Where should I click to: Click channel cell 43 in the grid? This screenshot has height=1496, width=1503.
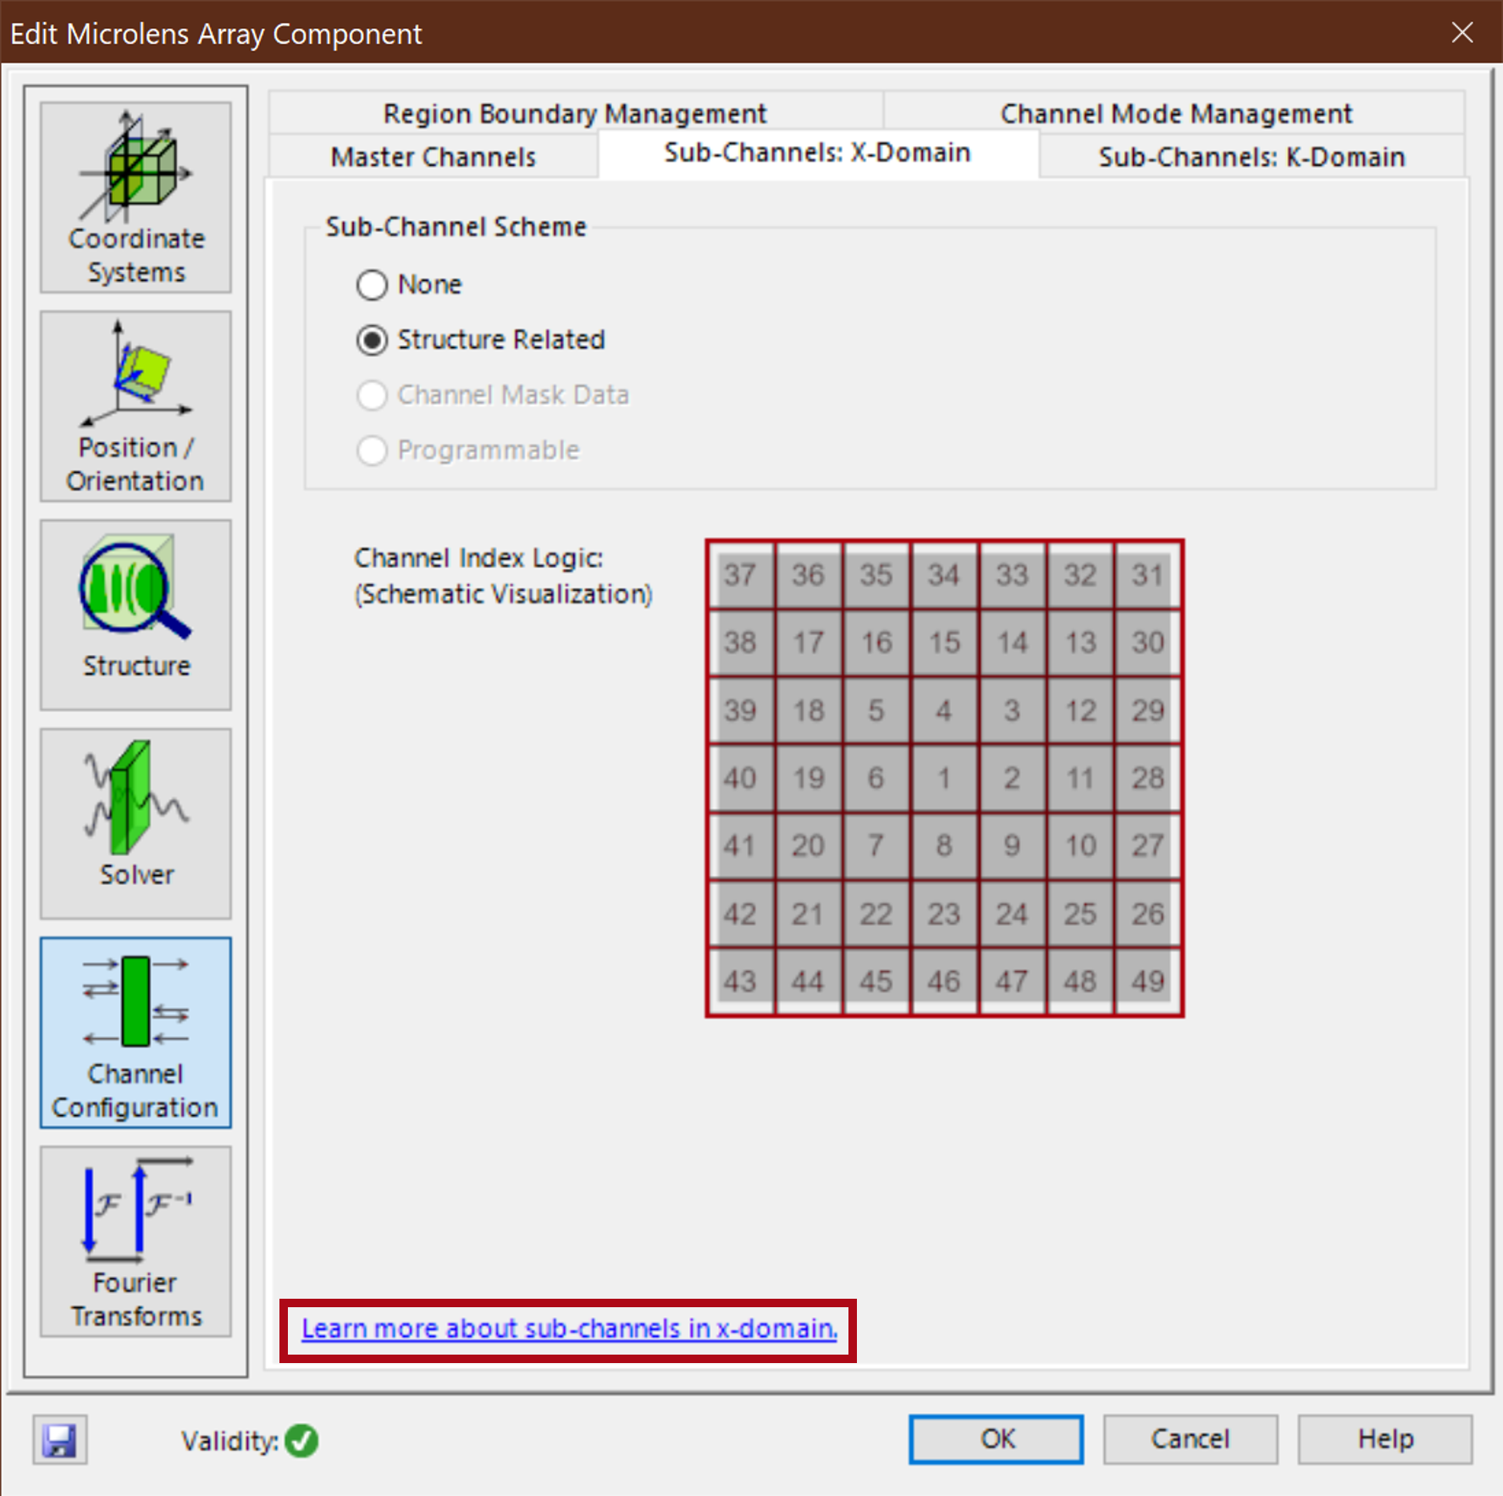(740, 981)
